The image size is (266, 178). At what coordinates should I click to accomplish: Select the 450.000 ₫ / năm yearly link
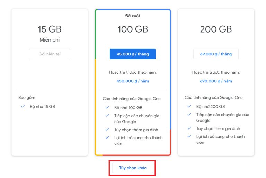pos(133,81)
